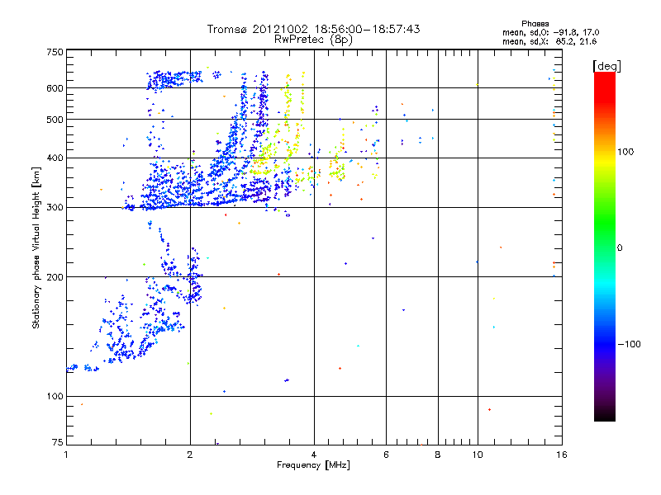
Task: Click the 'Stationary phase Virtual Height [km]' axis label
Action: coord(36,247)
